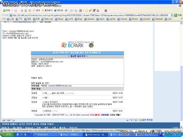Click the Back (뒤로) navigation button

tap(7, 11)
